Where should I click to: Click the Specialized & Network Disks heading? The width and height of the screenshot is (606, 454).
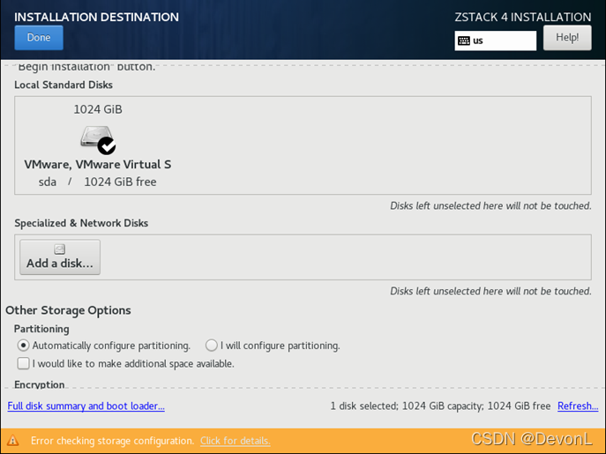81,223
